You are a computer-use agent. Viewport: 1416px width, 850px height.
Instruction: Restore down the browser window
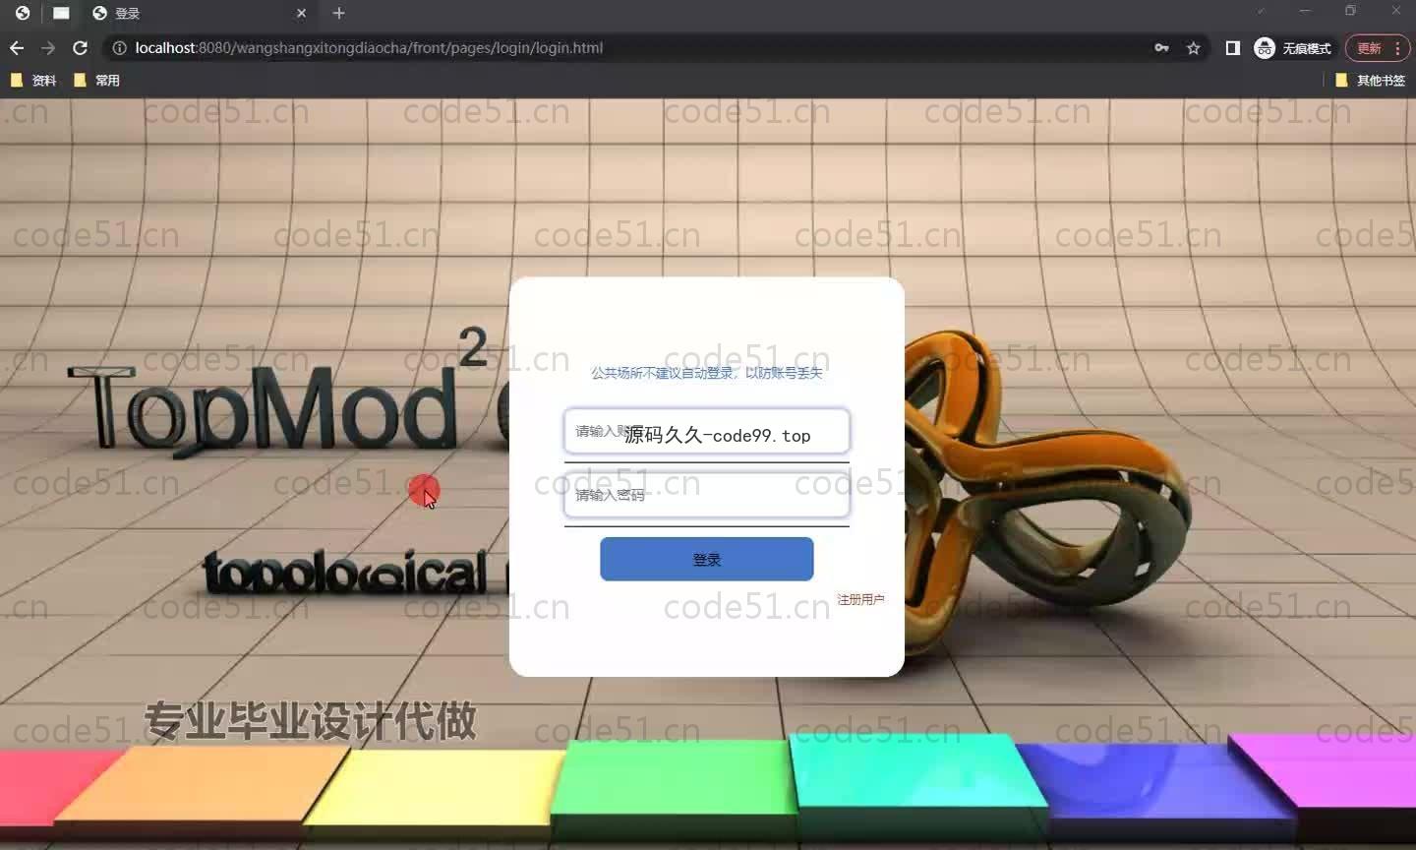coord(1350,11)
